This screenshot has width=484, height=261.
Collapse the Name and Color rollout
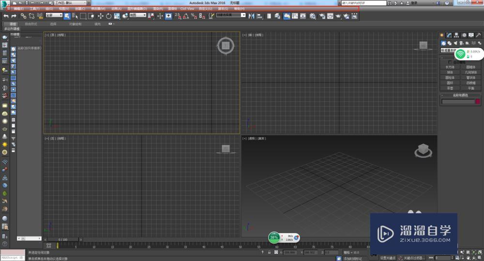coord(442,95)
